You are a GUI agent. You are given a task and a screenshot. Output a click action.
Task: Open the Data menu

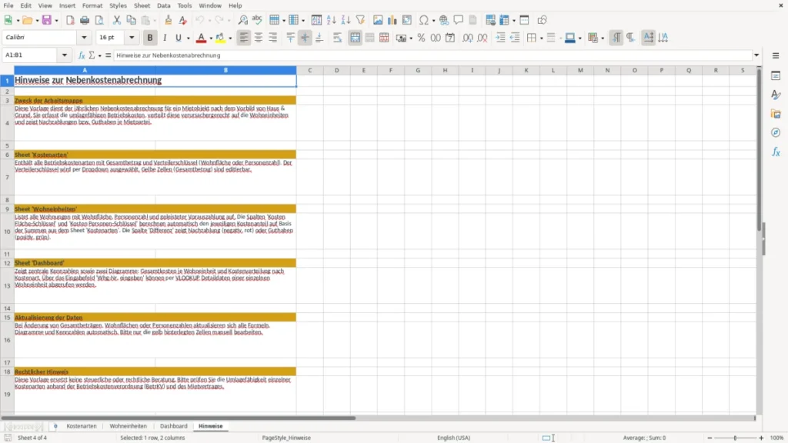tap(163, 5)
